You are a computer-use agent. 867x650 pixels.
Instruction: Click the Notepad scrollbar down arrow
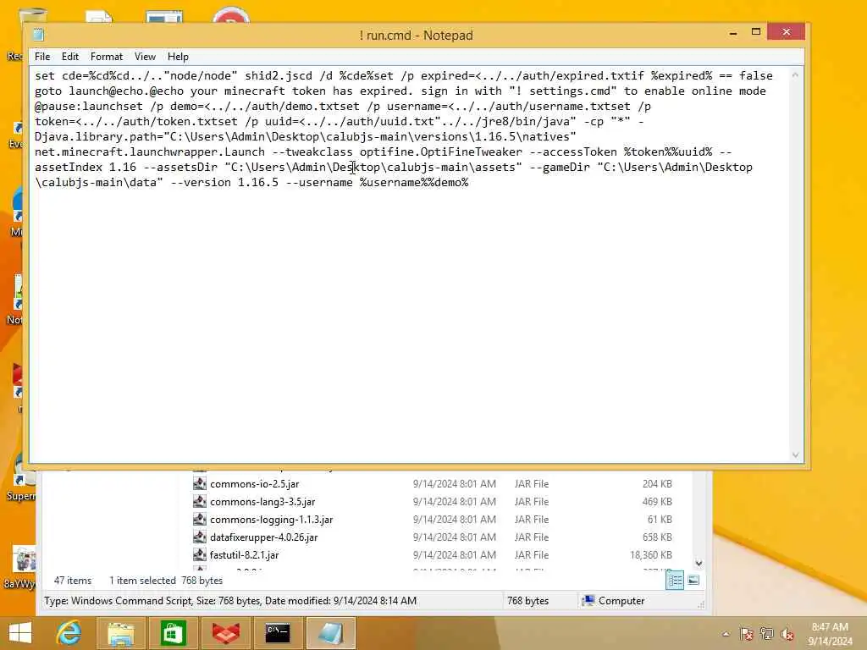pyautogui.click(x=795, y=454)
